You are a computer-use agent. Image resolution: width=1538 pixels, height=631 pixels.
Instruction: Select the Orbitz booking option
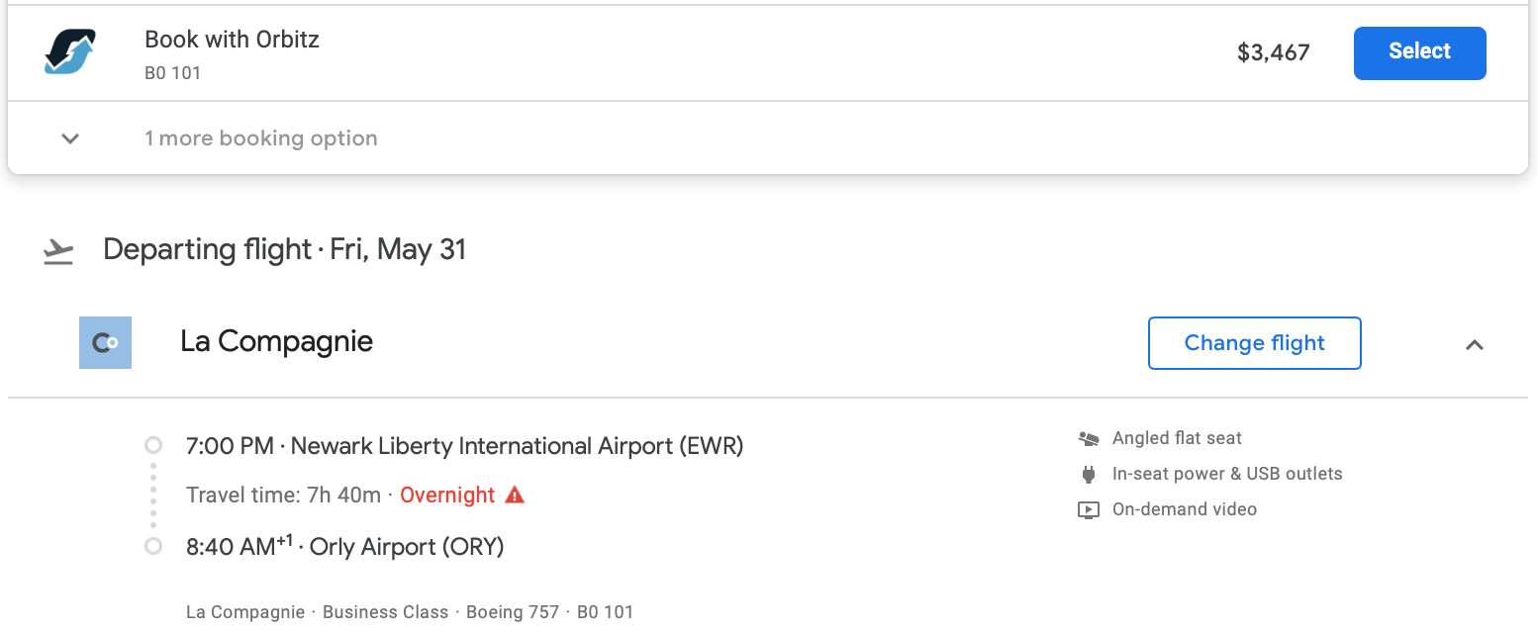point(1419,52)
